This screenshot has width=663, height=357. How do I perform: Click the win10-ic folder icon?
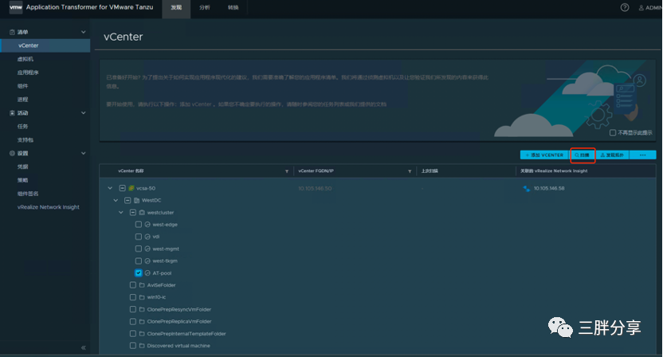coord(142,297)
